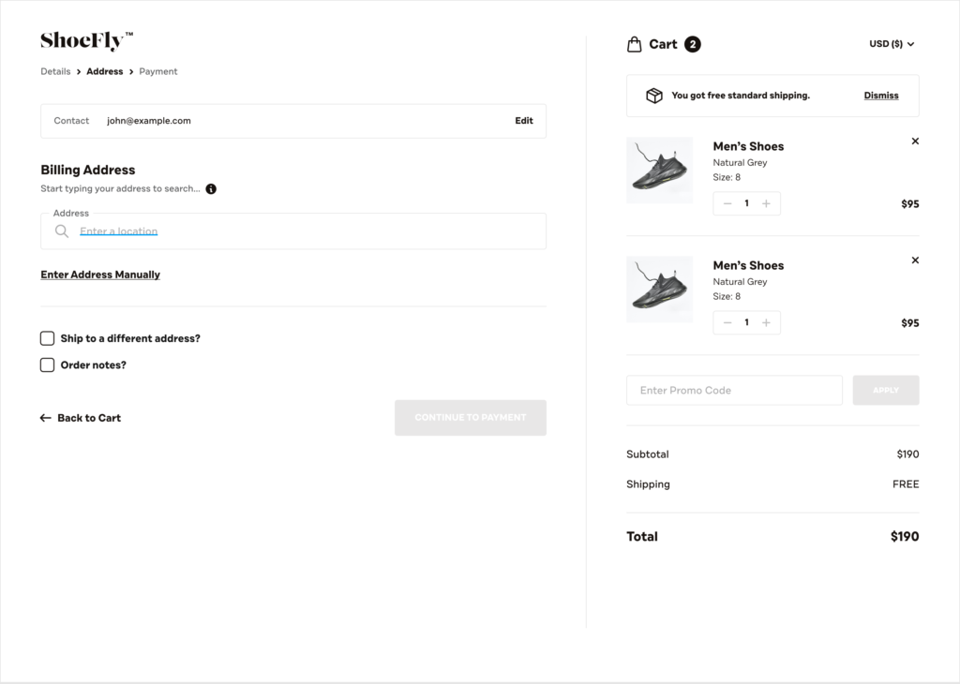Image resolution: width=960 pixels, height=684 pixels.
Task: Click the info icon next to address search hint
Action: 211,188
